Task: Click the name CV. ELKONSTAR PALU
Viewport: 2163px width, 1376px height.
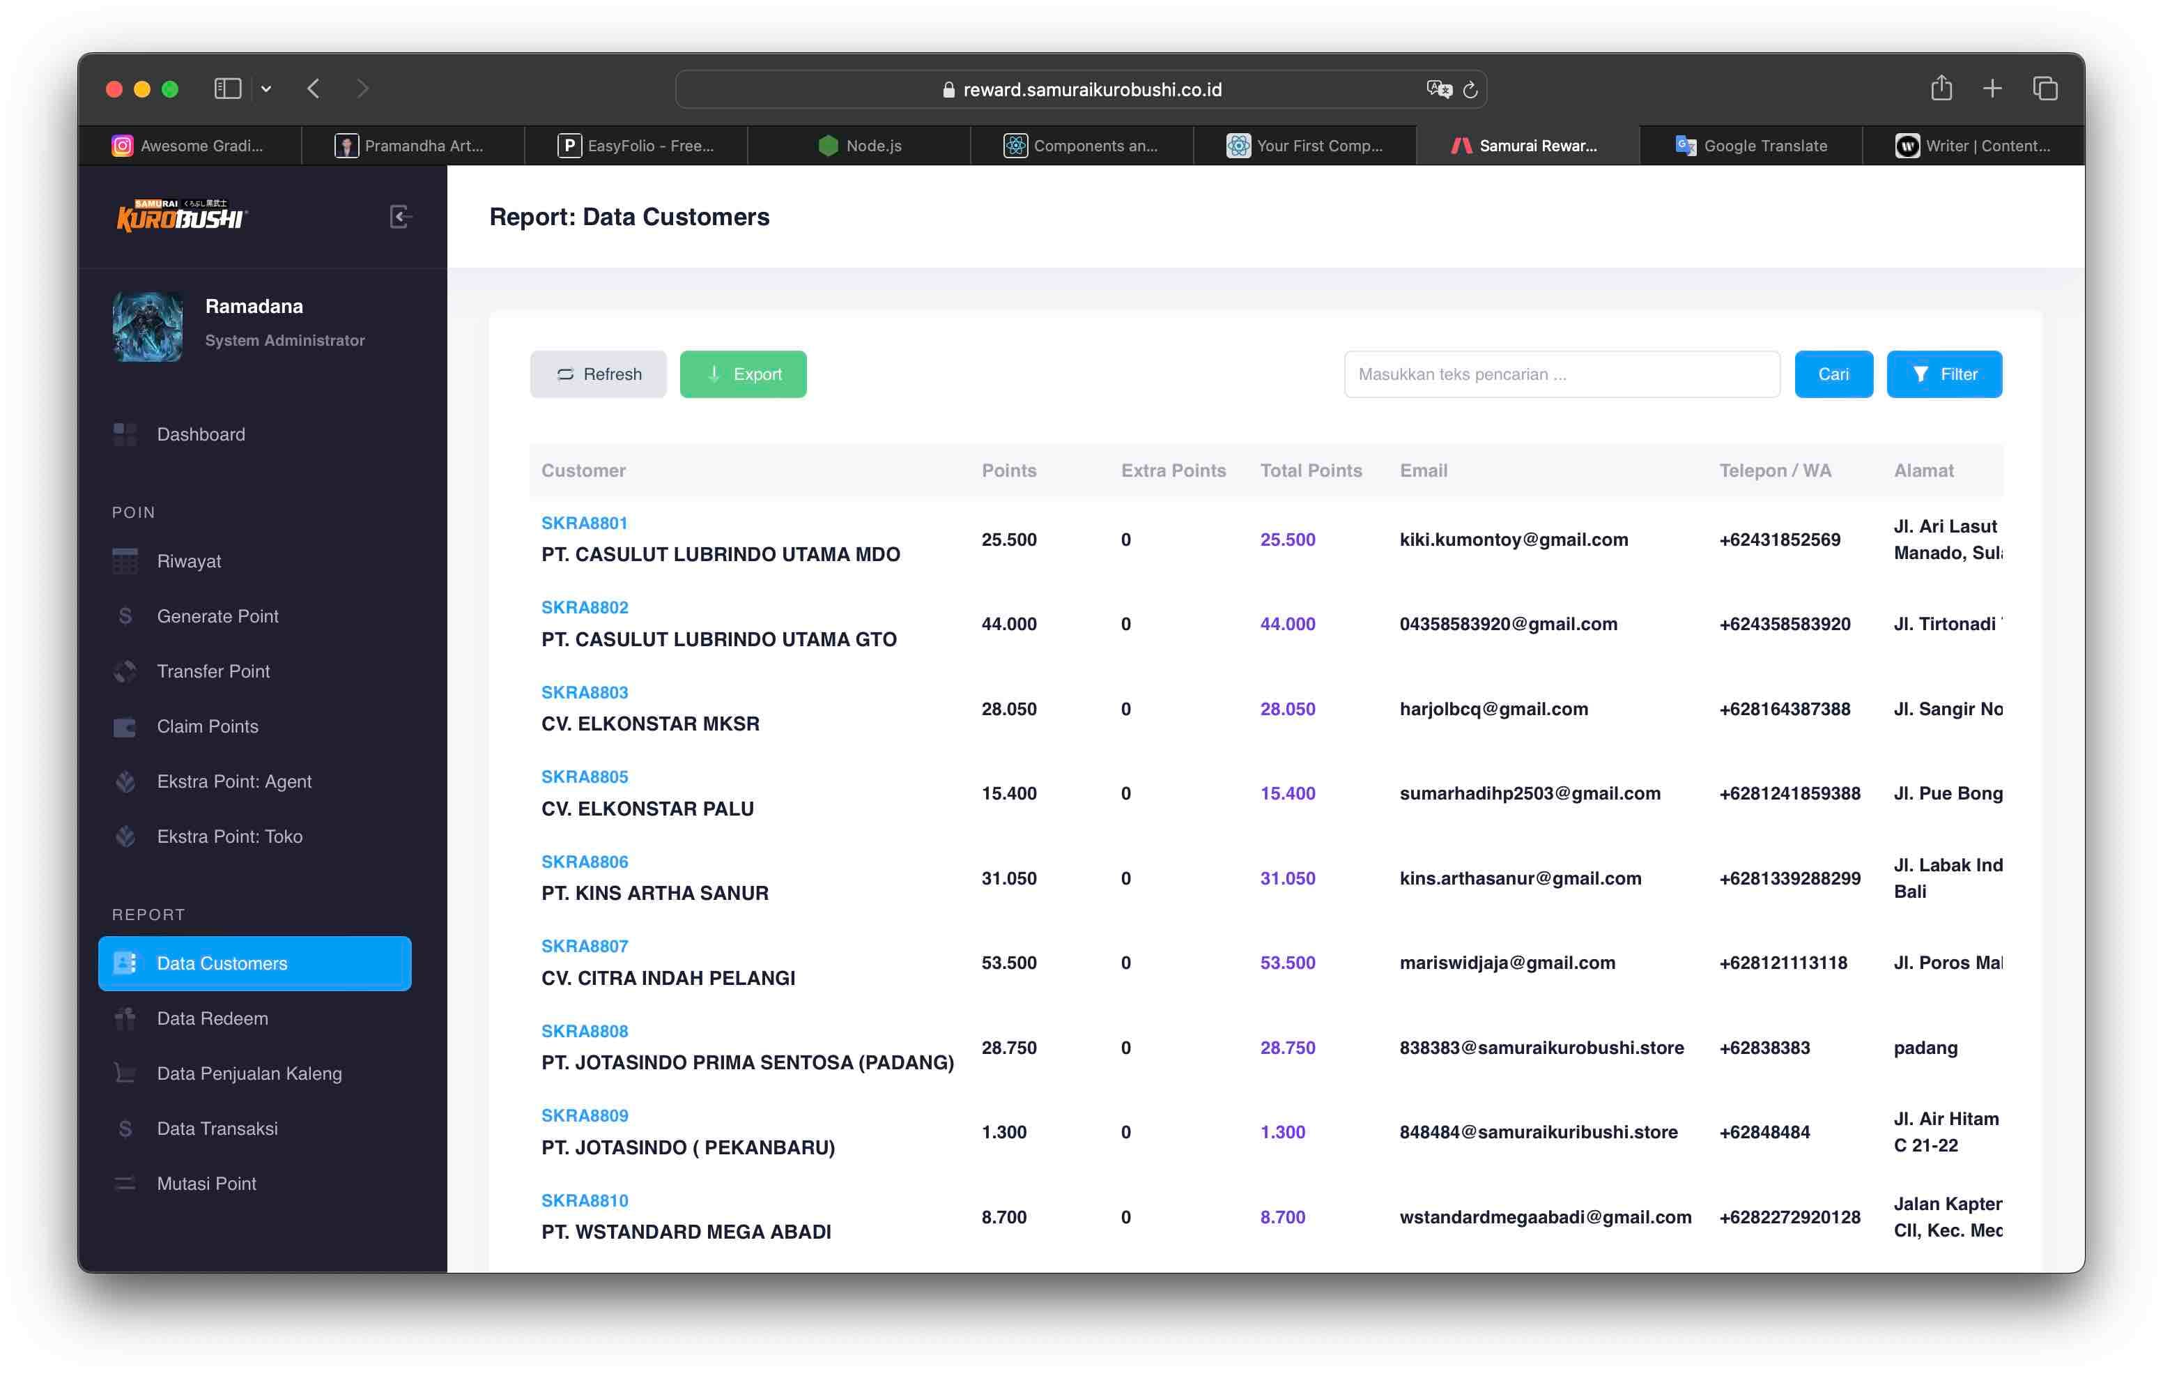Action: tap(647, 808)
